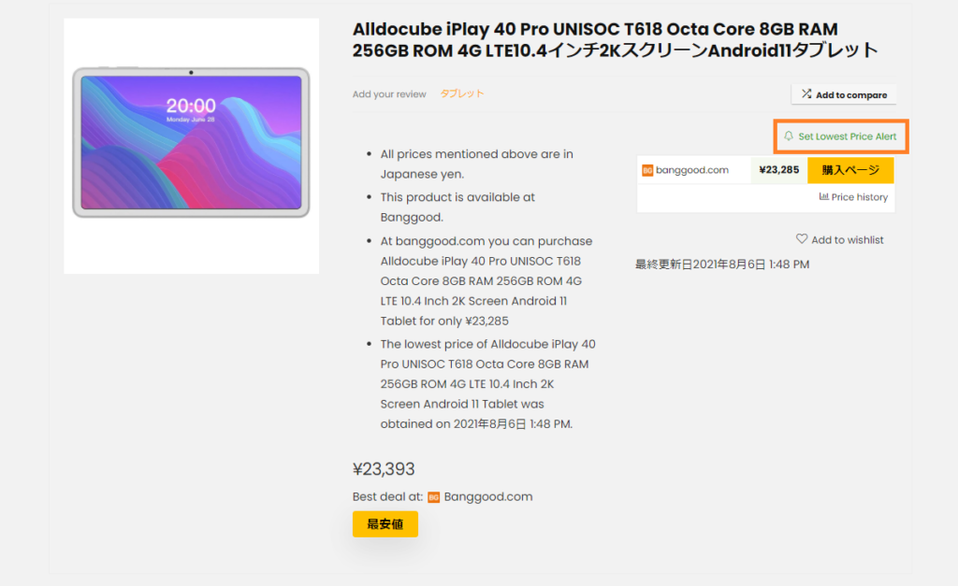
Task: Click the bell icon for price alert
Action: click(x=789, y=136)
